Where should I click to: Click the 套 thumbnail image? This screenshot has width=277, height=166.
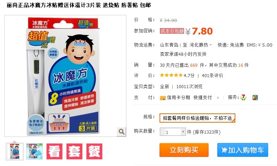pyautogui.click(x=74, y=151)
